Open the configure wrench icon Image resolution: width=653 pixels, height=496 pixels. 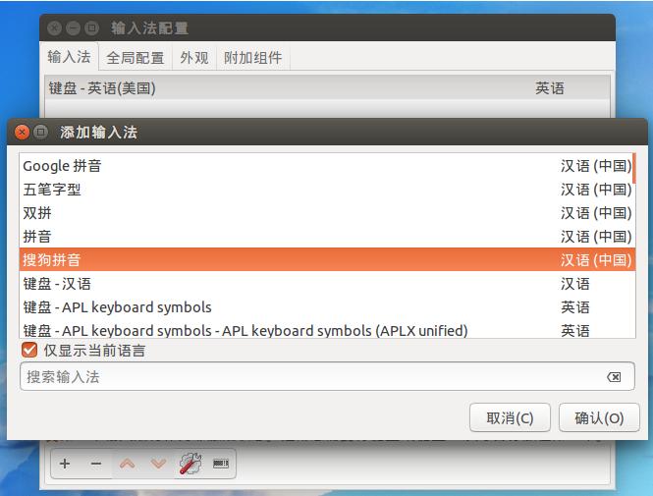[190, 464]
